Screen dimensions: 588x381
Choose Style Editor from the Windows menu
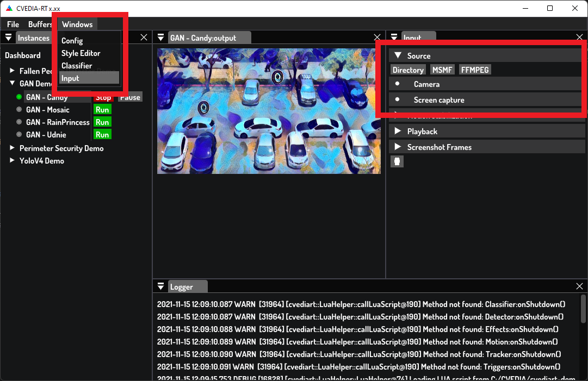pyautogui.click(x=81, y=53)
